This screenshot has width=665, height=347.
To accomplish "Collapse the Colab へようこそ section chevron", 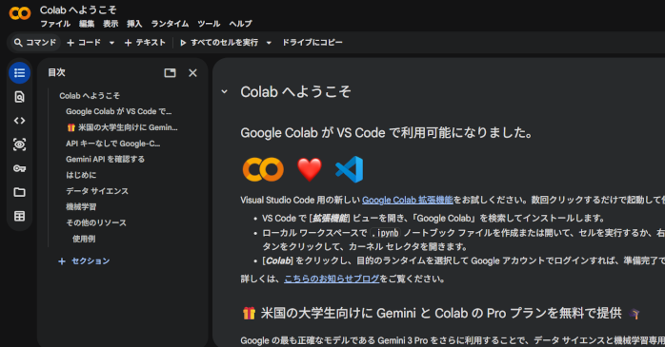I will click(224, 91).
